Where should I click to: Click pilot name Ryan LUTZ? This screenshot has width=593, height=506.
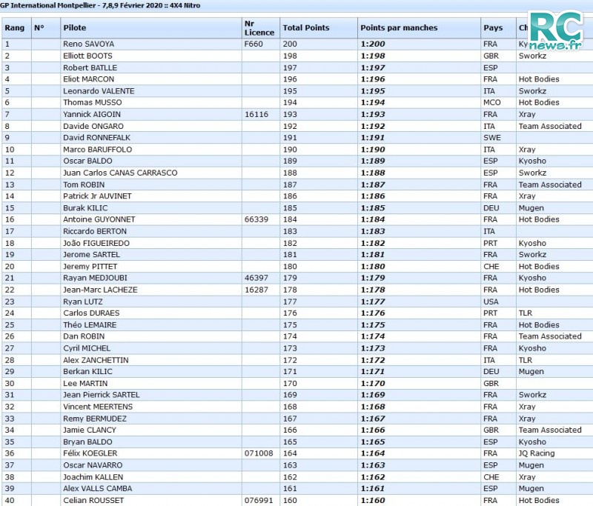click(x=83, y=302)
